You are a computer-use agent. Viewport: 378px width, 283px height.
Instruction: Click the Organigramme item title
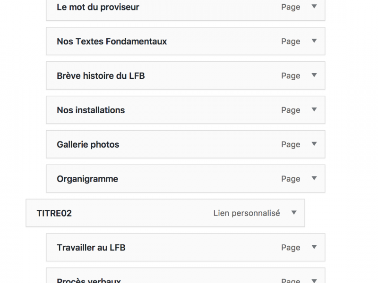[87, 179]
